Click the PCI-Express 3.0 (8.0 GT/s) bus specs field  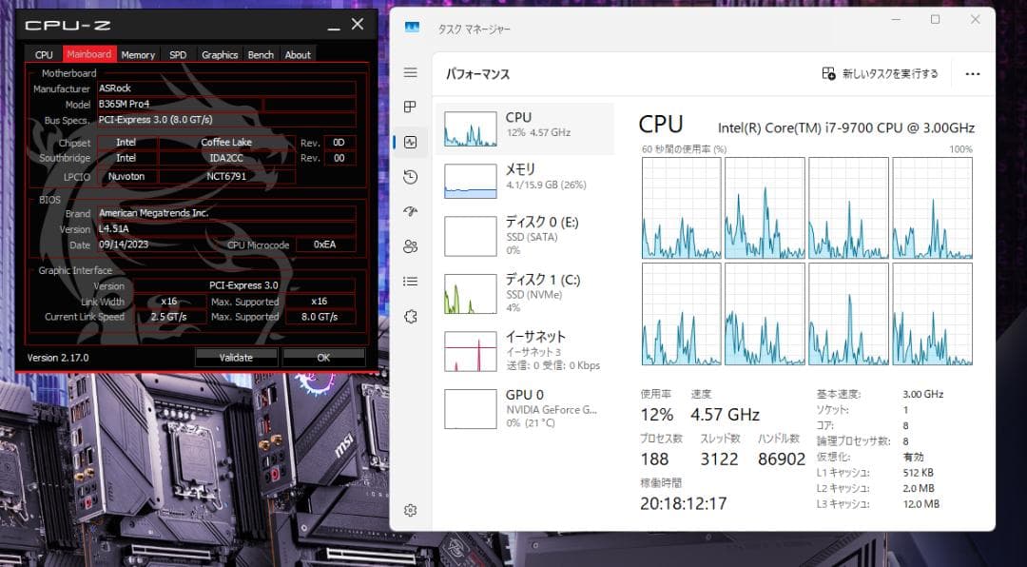(226, 119)
